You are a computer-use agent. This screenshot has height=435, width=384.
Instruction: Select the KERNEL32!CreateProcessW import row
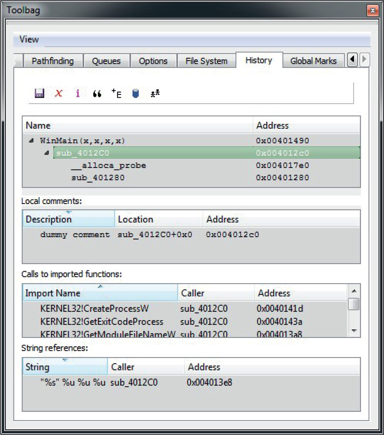click(x=185, y=309)
